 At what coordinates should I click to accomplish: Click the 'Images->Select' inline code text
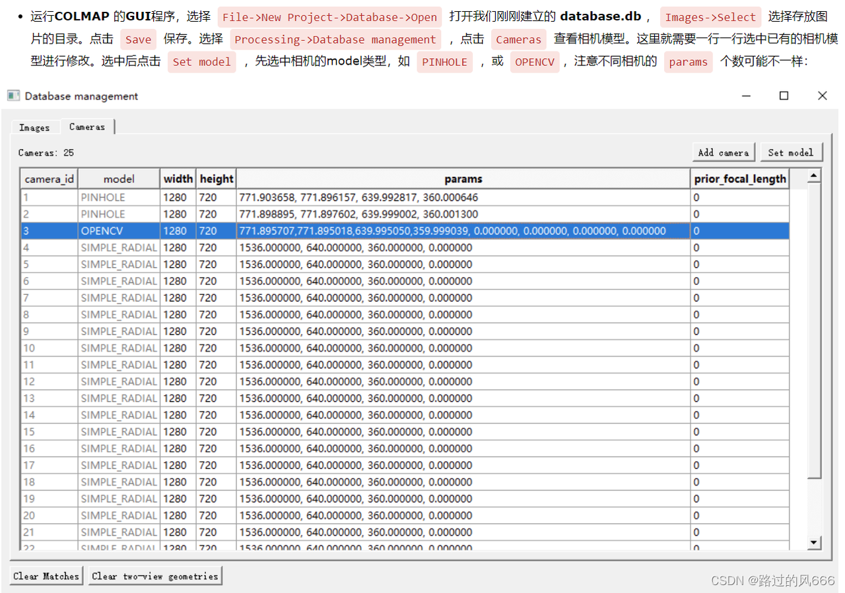pyautogui.click(x=710, y=17)
